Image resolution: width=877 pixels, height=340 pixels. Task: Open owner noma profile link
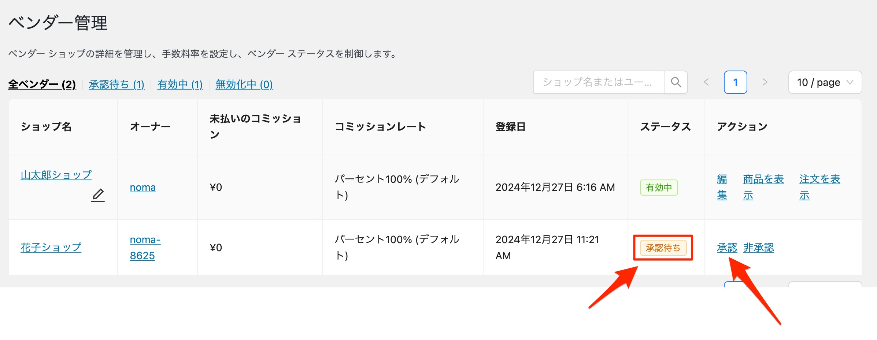click(x=143, y=187)
